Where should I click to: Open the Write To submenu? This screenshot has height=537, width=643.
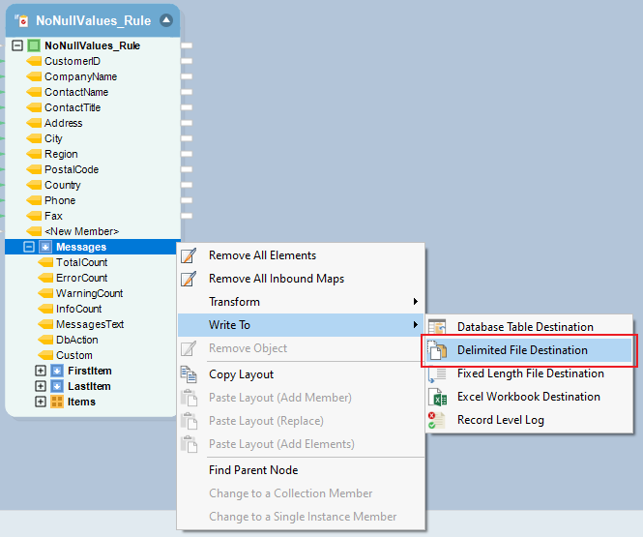pos(301,325)
